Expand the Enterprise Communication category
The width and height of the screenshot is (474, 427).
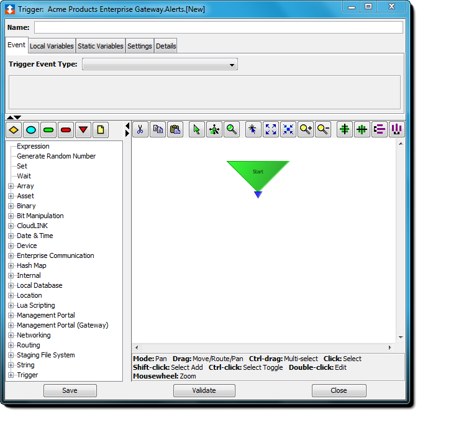click(11, 256)
